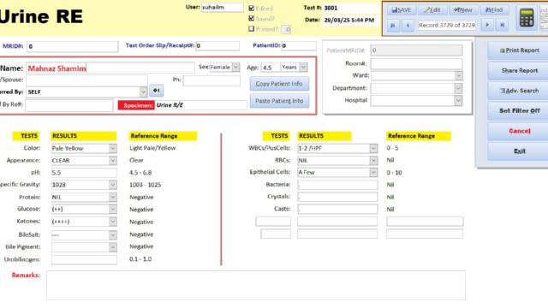
Task: Click the PatientID field
Action: pyautogui.click(x=299, y=45)
